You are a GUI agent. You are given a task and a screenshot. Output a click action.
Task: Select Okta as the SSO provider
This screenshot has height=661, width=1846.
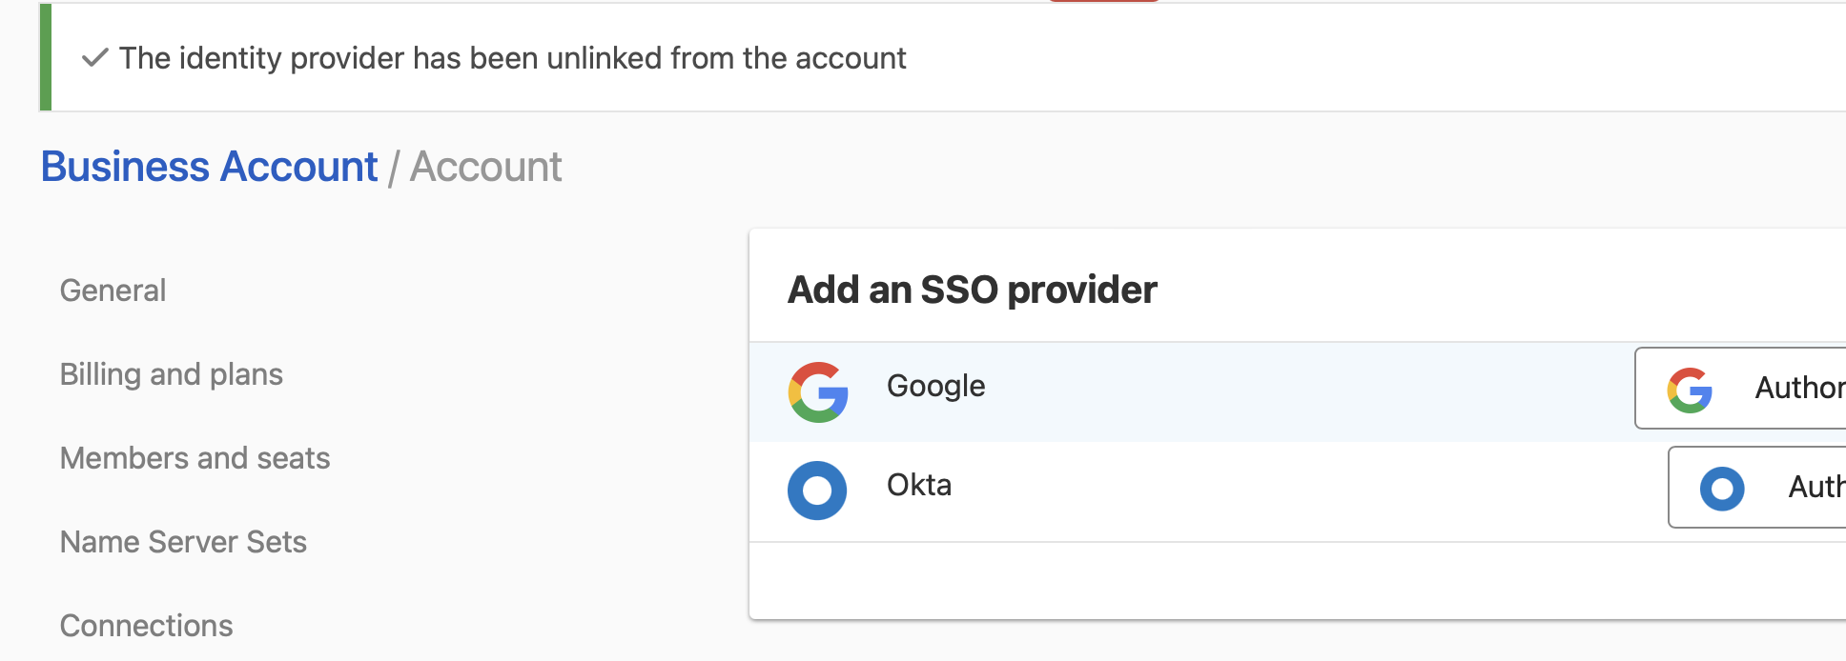pos(918,486)
